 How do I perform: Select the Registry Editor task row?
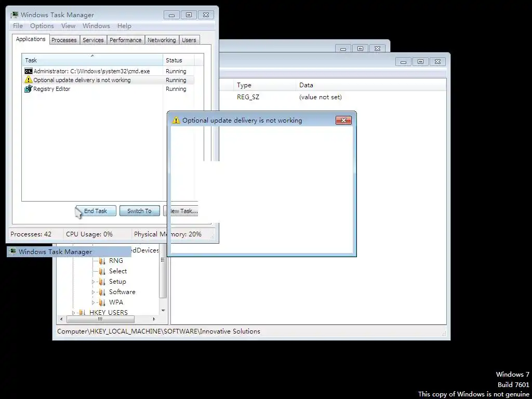(x=108, y=89)
